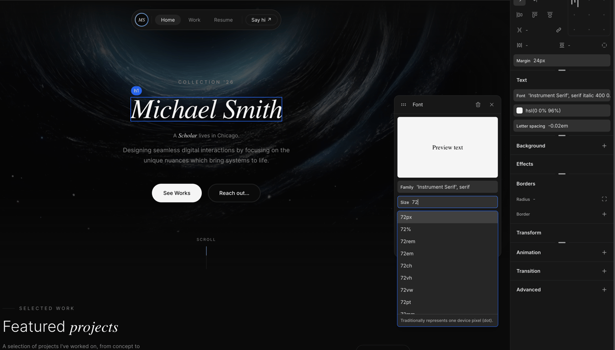Viewport: 615px width, 350px height.
Task: Click the Transform section header
Action: tap(529, 233)
